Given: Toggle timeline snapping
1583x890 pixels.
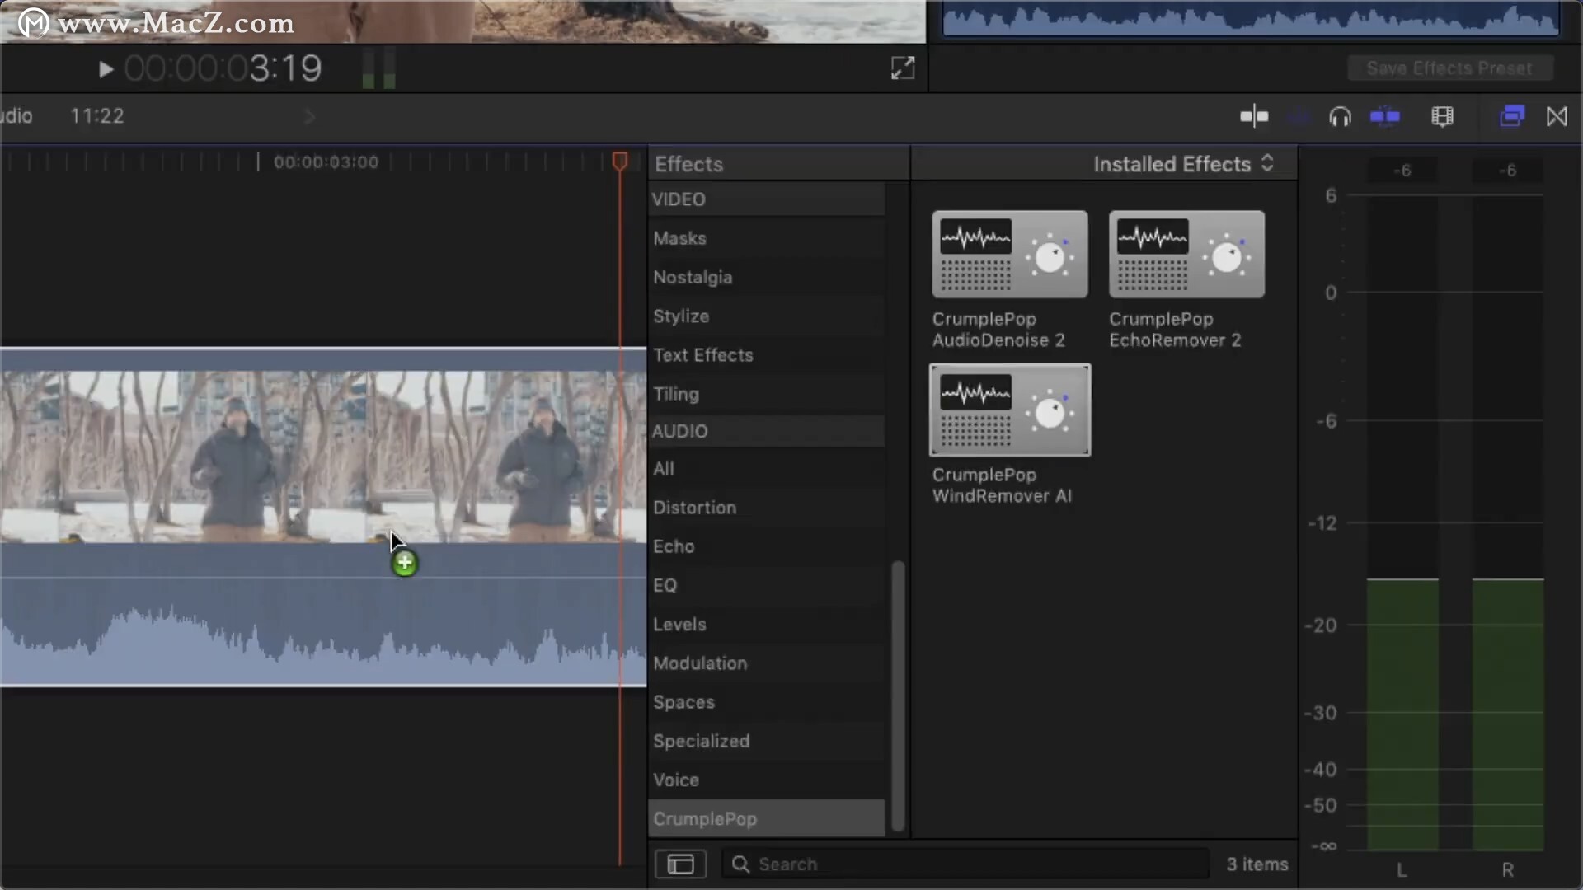Looking at the screenshot, I should click(x=1385, y=117).
